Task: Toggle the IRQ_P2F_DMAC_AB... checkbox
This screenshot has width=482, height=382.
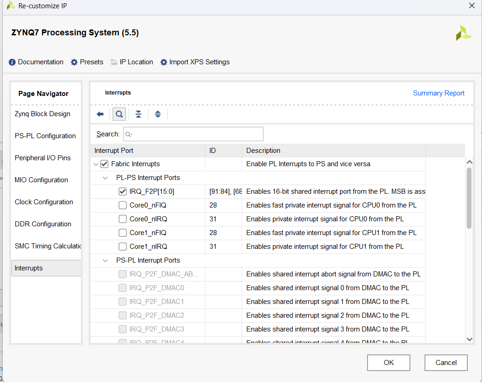Action: pos(123,274)
